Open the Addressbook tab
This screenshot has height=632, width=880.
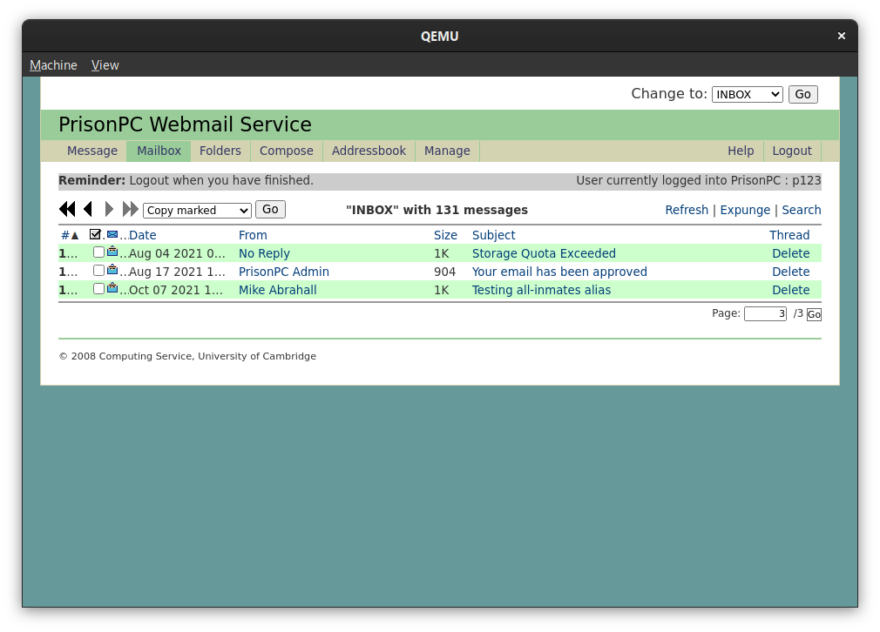click(369, 151)
